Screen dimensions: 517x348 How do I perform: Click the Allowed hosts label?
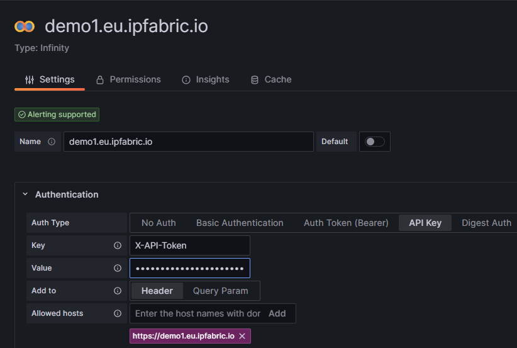coord(57,313)
